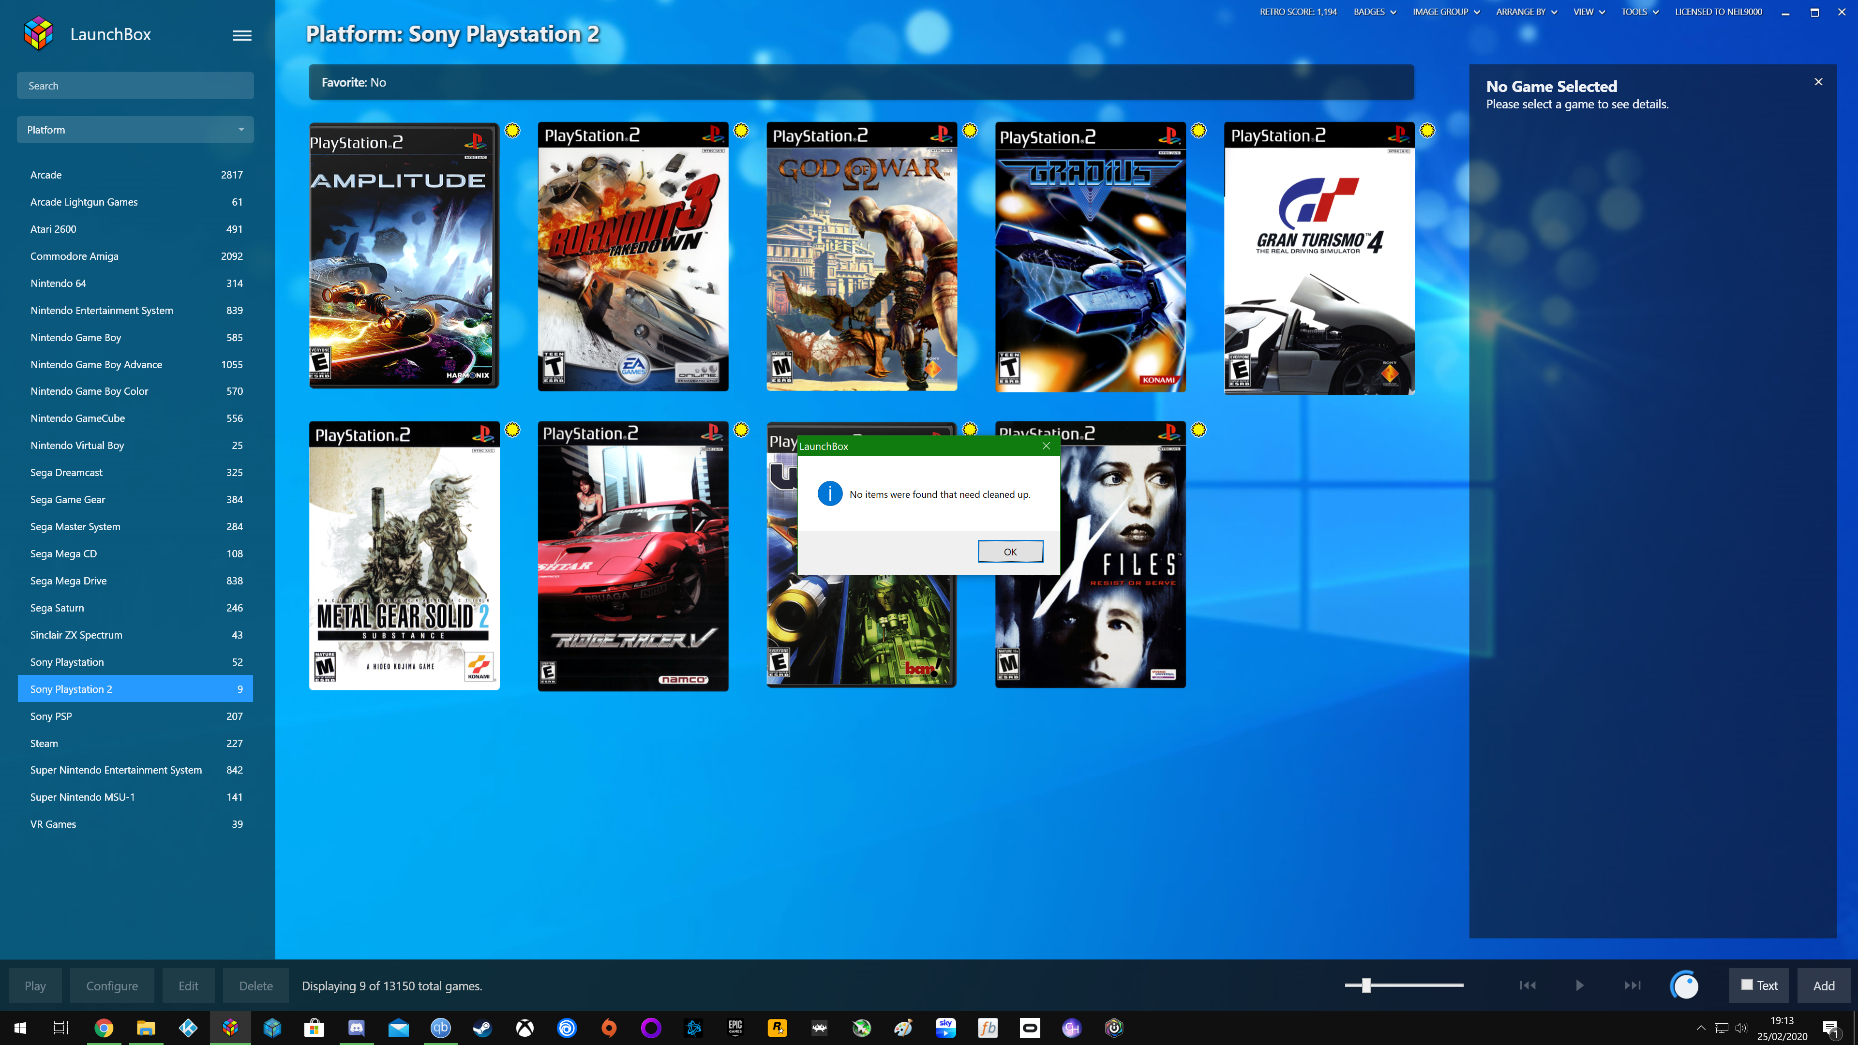Screen dimensions: 1858x1045
Task: Toggle favorite star on X-Files Resist or Serve
Action: (1199, 430)
